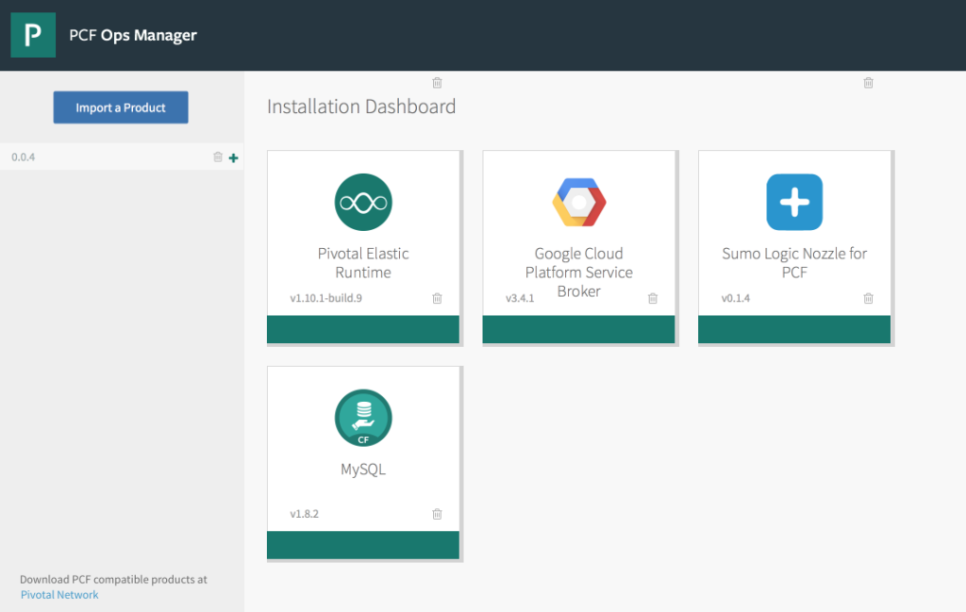Click green status bar on Google Cloud tile
Screen dimensions: 966x612
(x=578, y=329)
